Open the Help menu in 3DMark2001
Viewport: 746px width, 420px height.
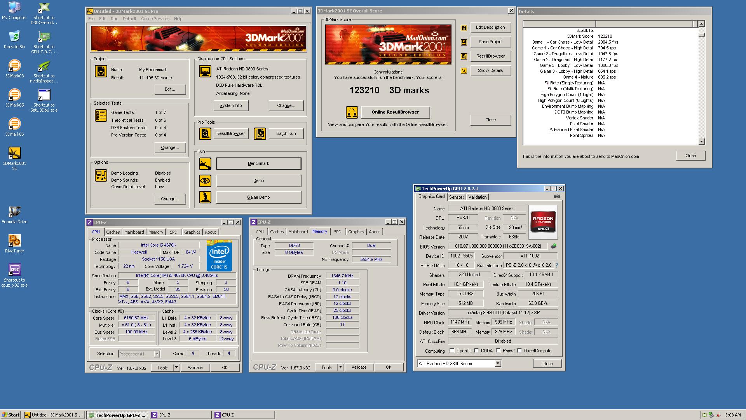coord(178,19)
